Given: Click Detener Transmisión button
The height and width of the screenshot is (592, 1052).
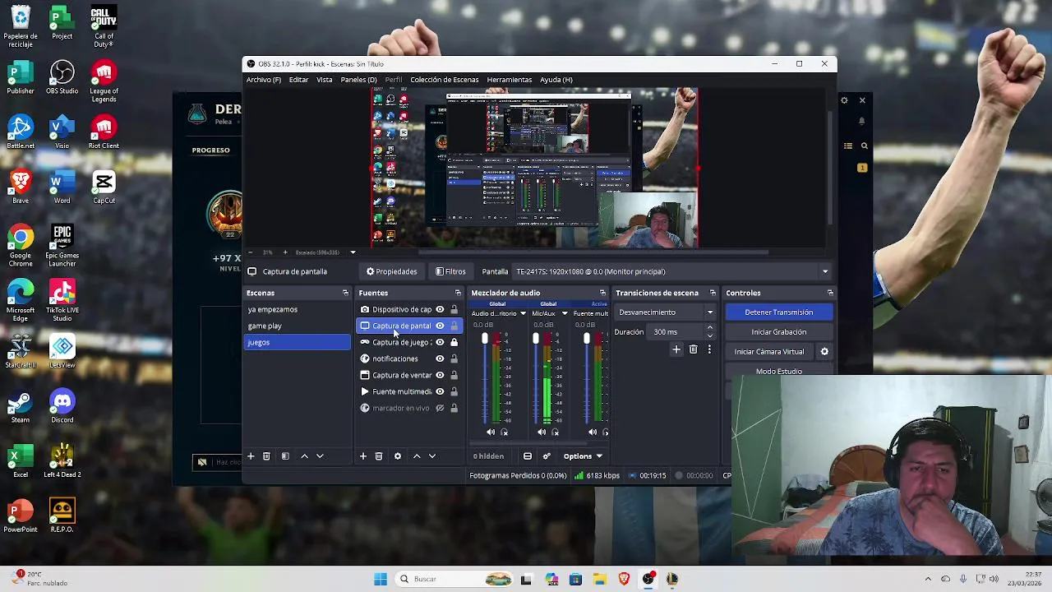Looking at the screenshot, I should point(779,312).
